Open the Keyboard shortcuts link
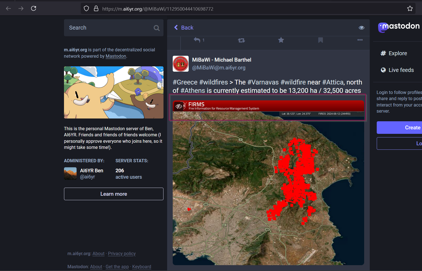This screenshot has width=422, height=271. [142, 267]
